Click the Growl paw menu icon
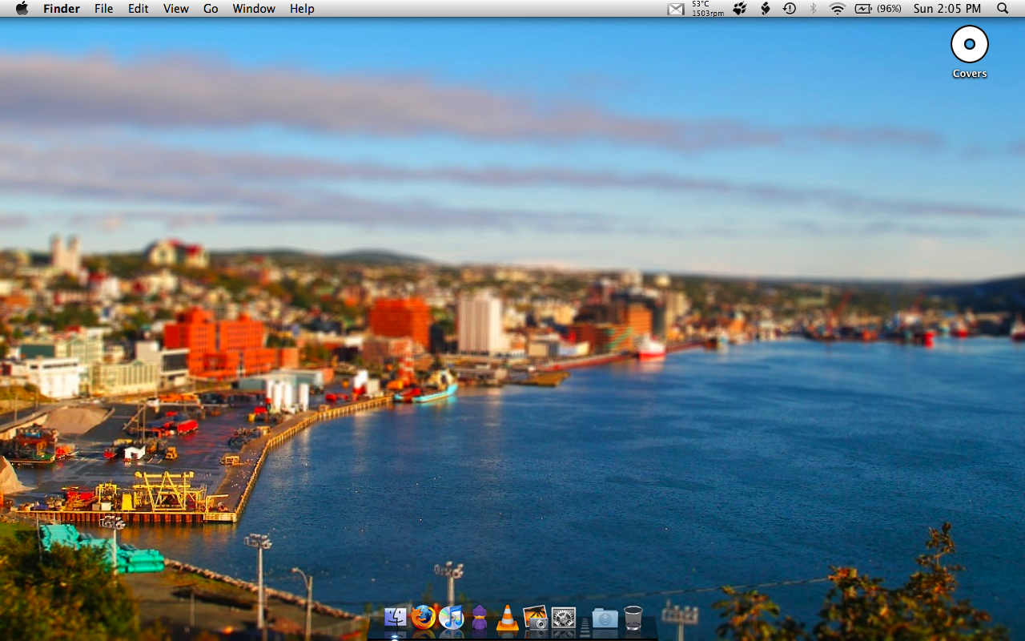Viewport: 1025px width, 641px height. coord(740,9)
